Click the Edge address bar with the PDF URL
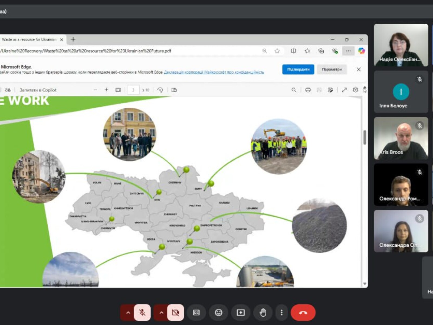This screenshot has height=325, width=433. coord(130,51)
